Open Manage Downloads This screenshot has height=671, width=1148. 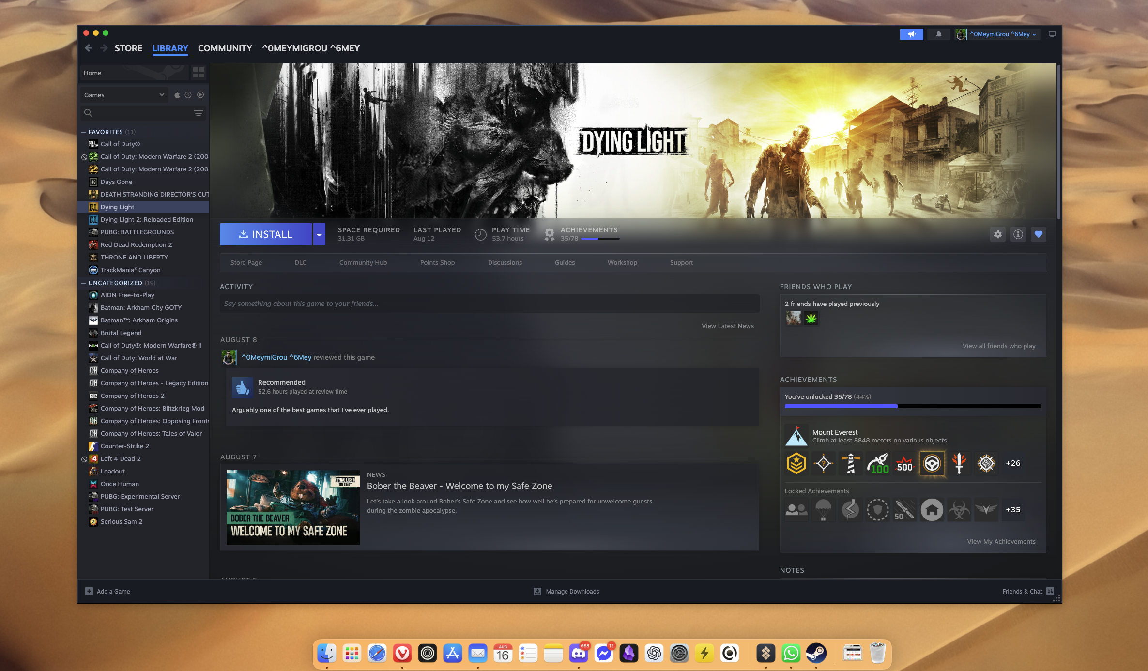coord(566,592)
